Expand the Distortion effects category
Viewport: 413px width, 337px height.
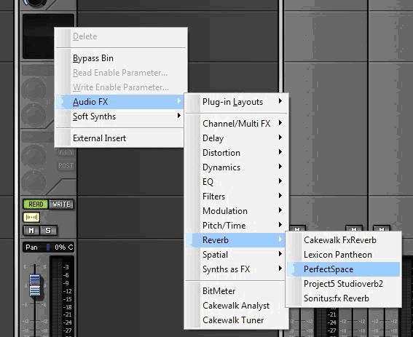point(236,153)
